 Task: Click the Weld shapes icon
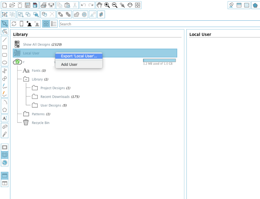point(76,14)
